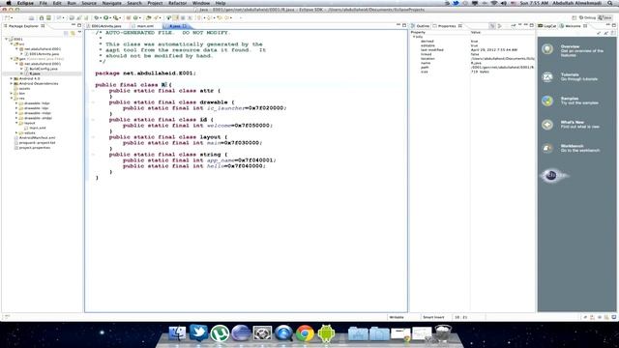Click the Workbench arrow icon
Viewport: 619px width, 348px height.
tap(547, 148)
